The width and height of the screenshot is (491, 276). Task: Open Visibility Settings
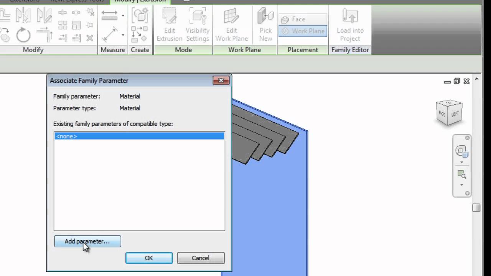pyautogui.click(x=198, y=25)
